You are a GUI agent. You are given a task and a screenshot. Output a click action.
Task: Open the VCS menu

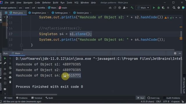pos(76,3)
